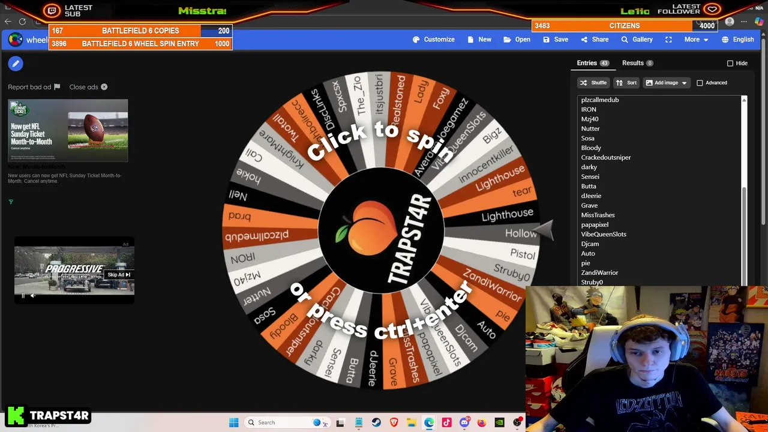The height and width of the screenshot is (432, 768).
Task: Click entry 'ZandiWarrior' in entries list
Action: pyautogui.click(x=599, y=272)
